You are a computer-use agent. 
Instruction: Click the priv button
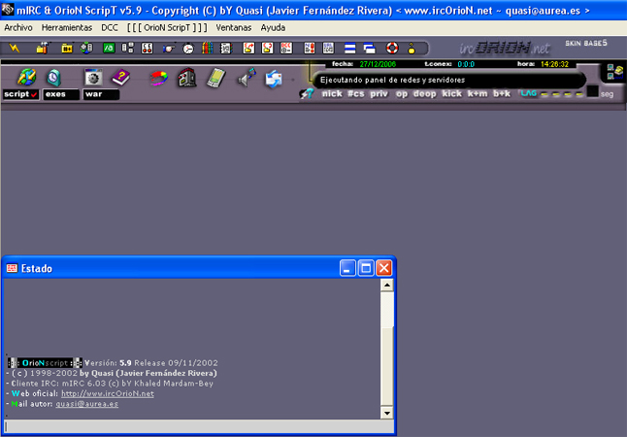pos(379,93)
